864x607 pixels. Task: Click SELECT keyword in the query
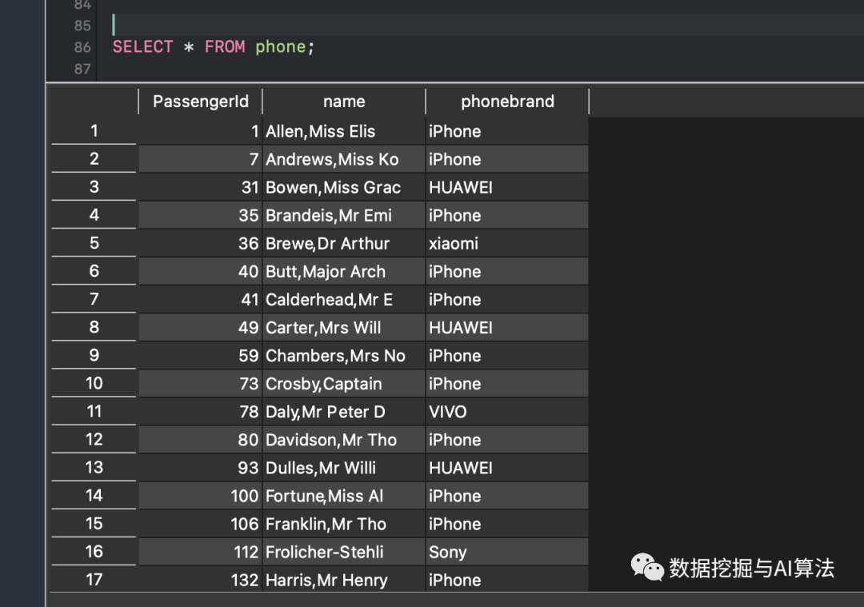tap(142, 47)
